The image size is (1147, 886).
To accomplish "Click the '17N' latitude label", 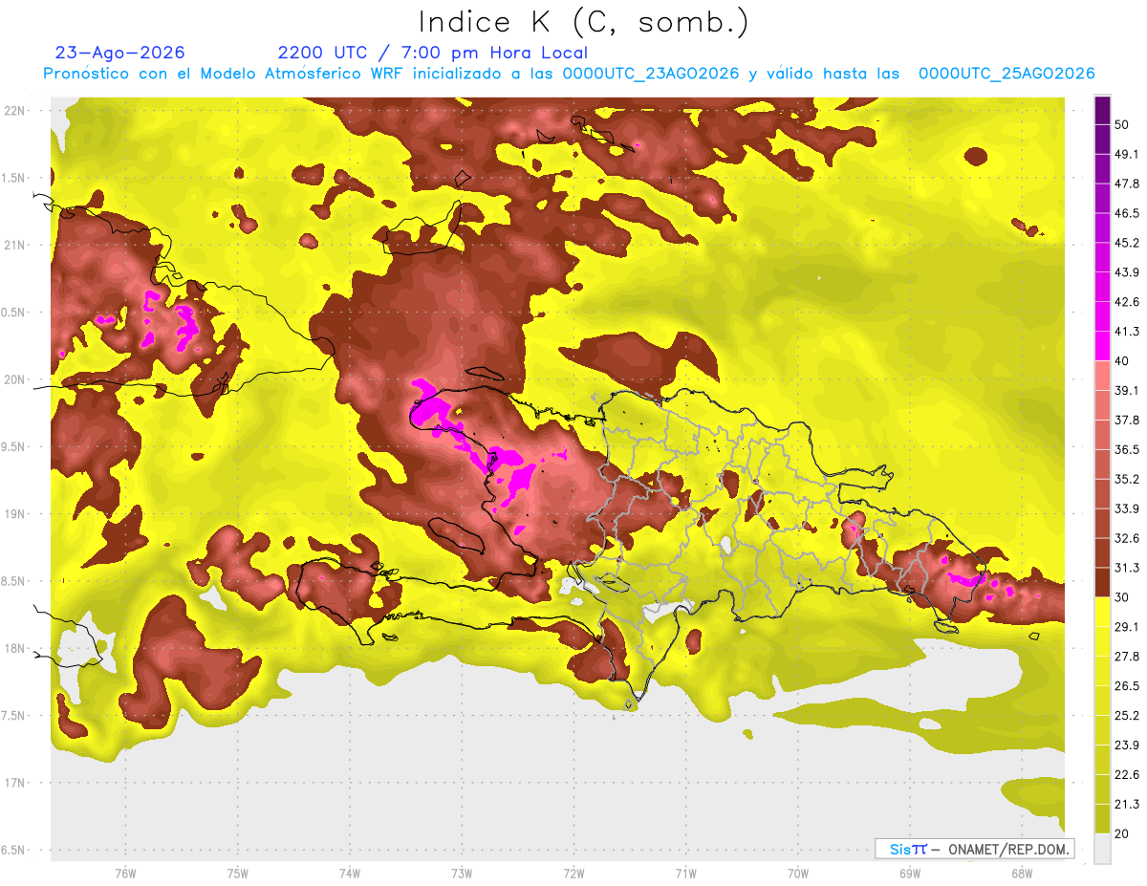I will tap(14, 783).
